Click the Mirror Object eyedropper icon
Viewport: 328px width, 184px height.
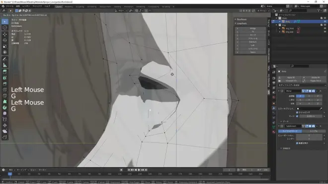321,109
